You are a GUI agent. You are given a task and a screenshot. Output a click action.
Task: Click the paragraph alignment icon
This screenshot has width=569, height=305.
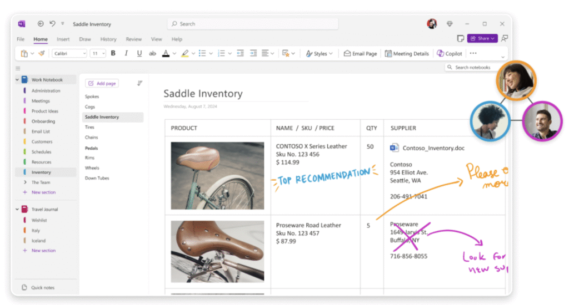click(x=265, y=53)
